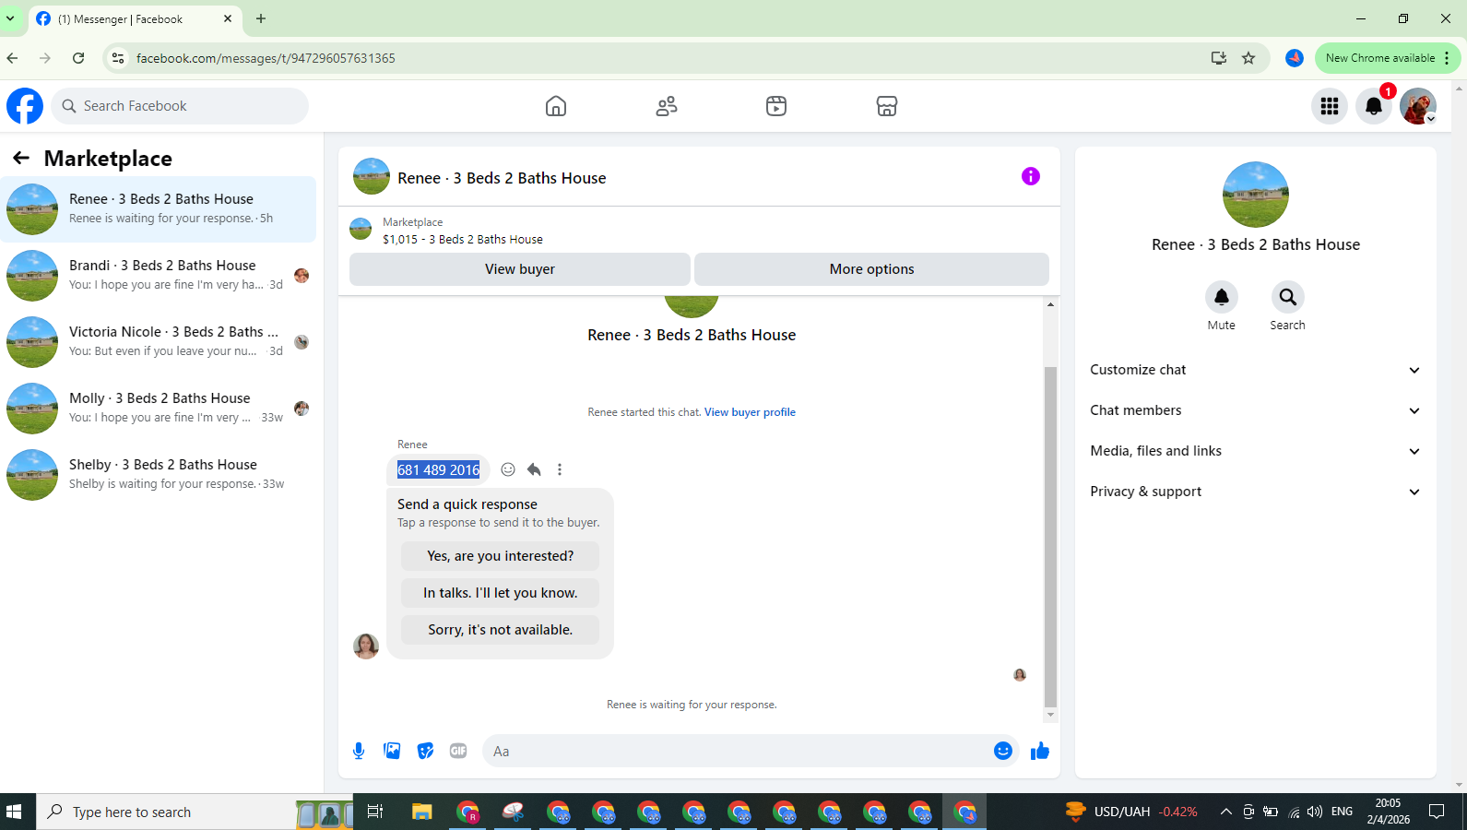Open conversation information purple icon
Viewport: 1467px width, 830px height.
1031,176
